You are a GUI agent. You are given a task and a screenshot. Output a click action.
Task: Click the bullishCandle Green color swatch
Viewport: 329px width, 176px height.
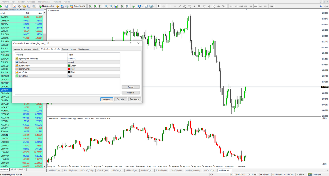point(69,66)
